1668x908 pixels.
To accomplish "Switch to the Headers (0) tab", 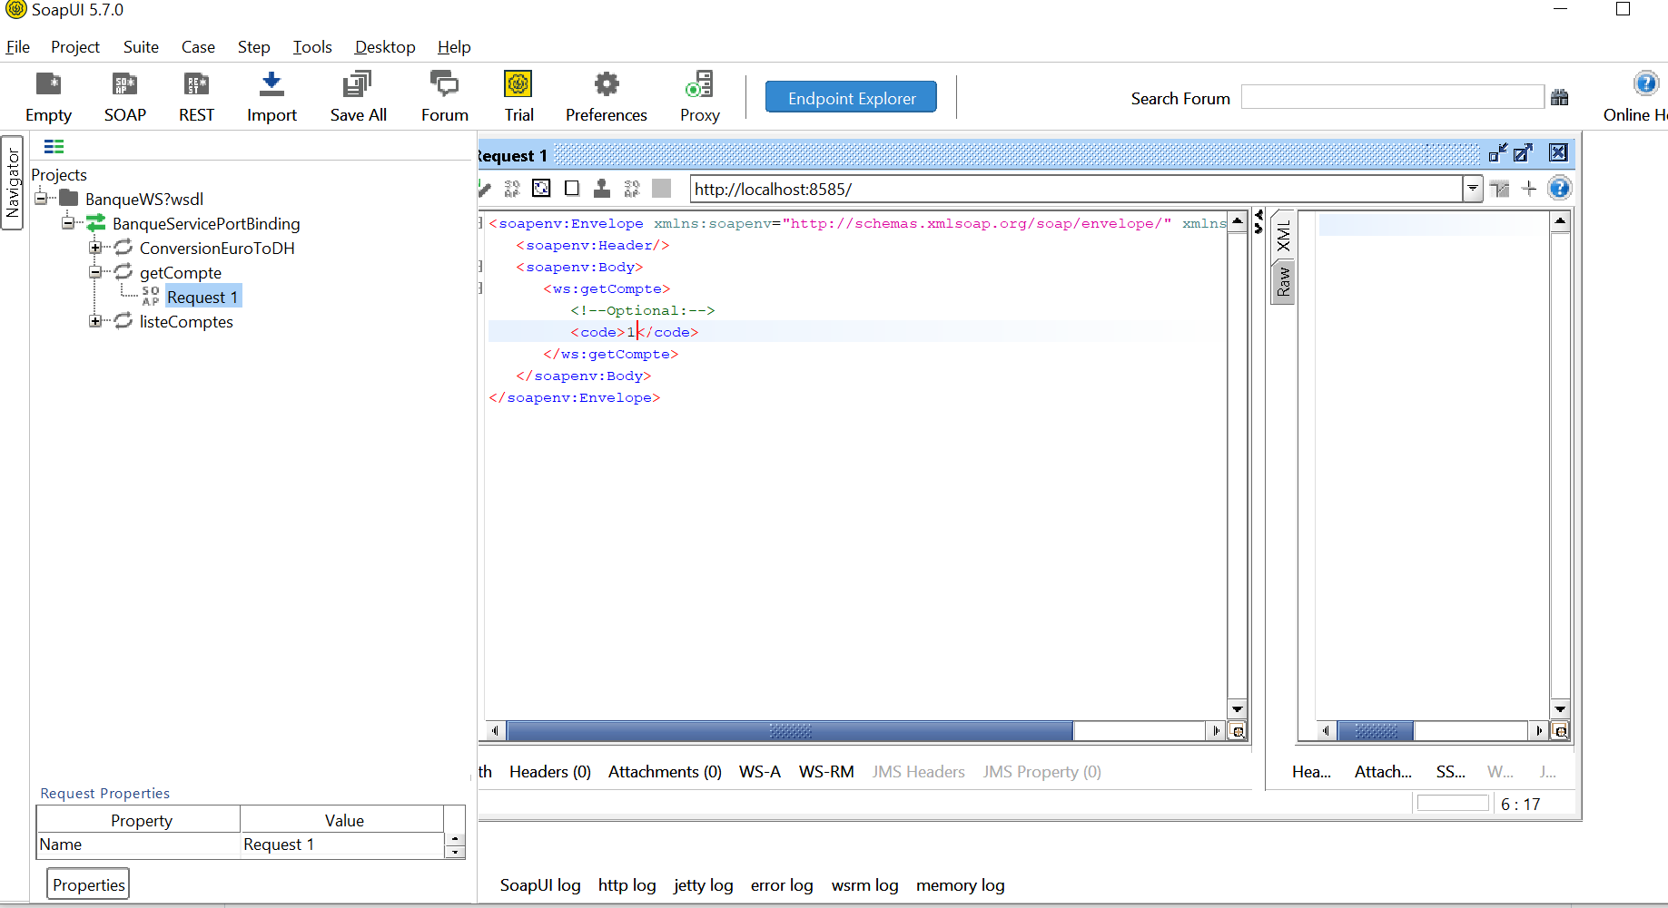I will pos(549,772).
